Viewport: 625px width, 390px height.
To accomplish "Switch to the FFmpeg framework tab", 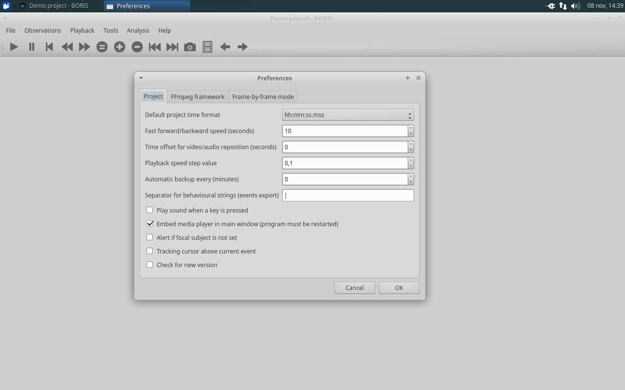I will 198,97.
